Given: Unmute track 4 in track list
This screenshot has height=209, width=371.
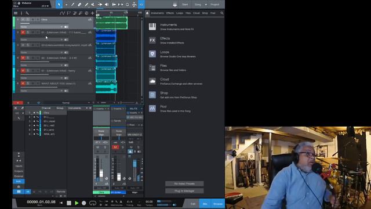Looking at the screenshot, I should [x=23, y=58].
